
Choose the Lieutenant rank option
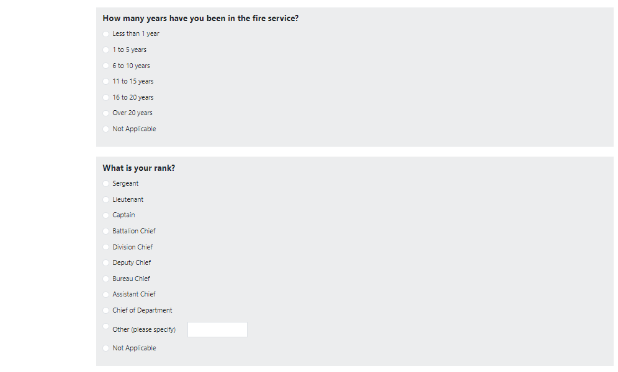click(x=106, y=199)
